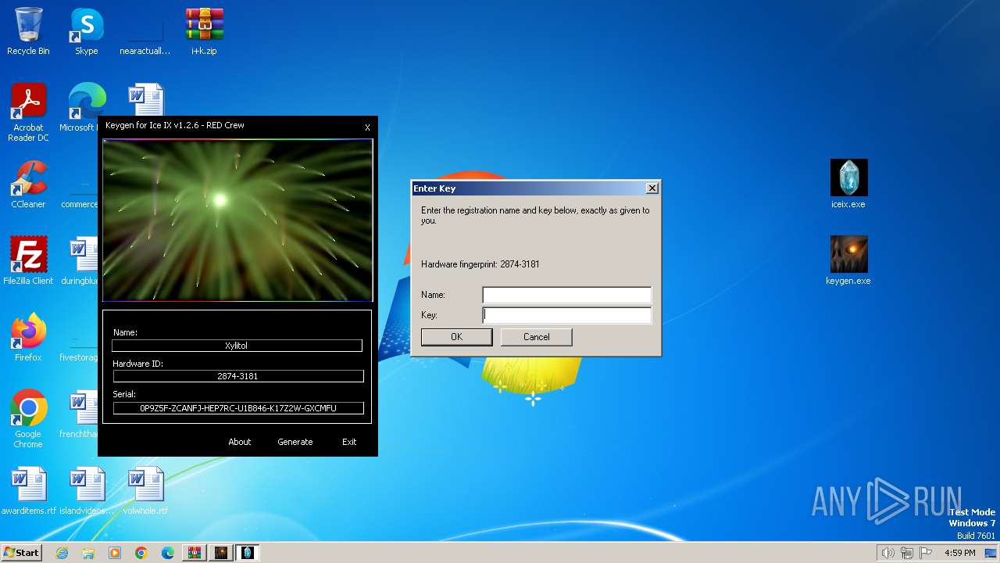The image size is (1000, 563).
Task: Click the Hardware fingerprint 2874-3181 text
Action: 480,264
